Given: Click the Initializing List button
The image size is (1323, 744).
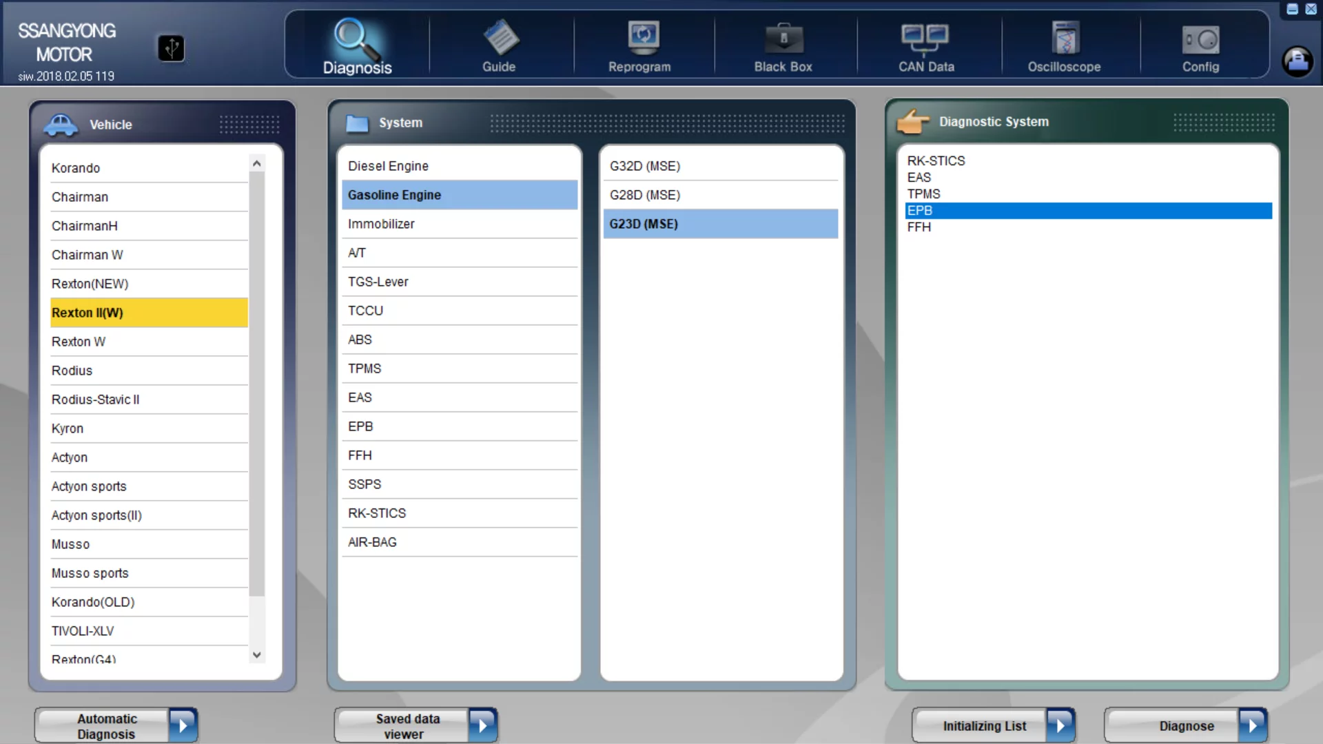Looking at the screenshot, I should 992,725.
